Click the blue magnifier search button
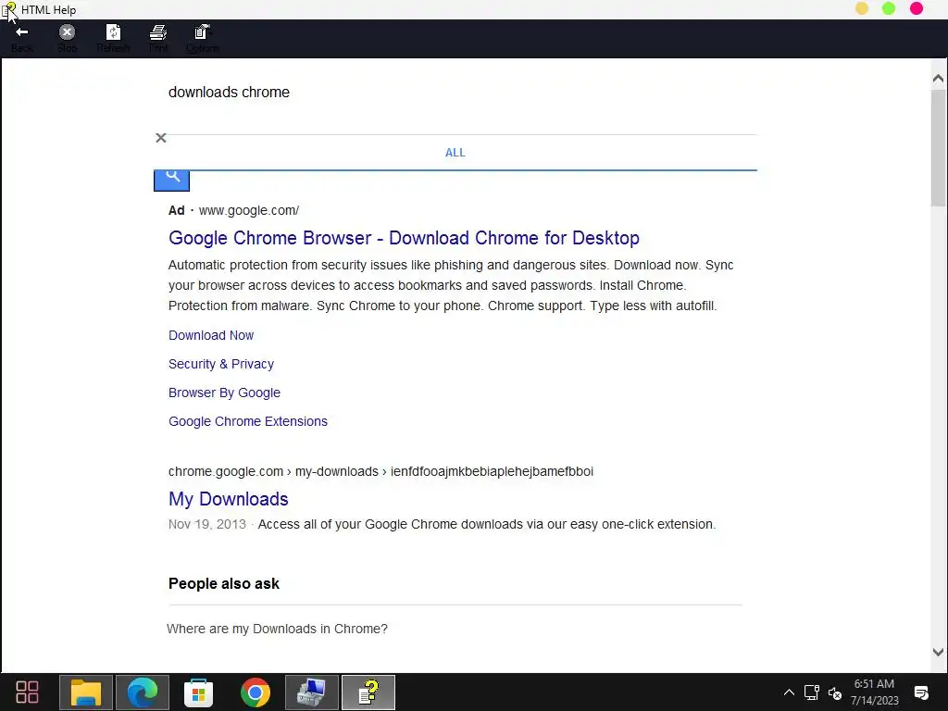 (x=171, y=181)
